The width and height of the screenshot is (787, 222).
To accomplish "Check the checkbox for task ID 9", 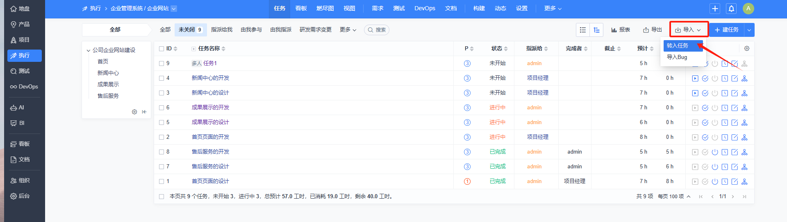I will click(161, 63).
